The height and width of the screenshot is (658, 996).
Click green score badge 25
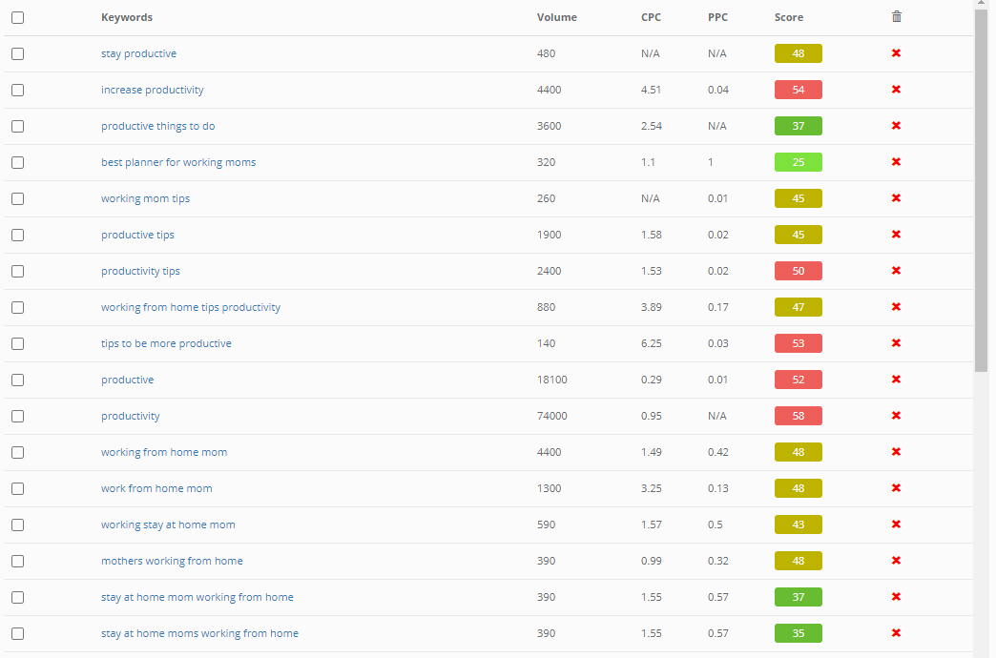tap(799, 162)
